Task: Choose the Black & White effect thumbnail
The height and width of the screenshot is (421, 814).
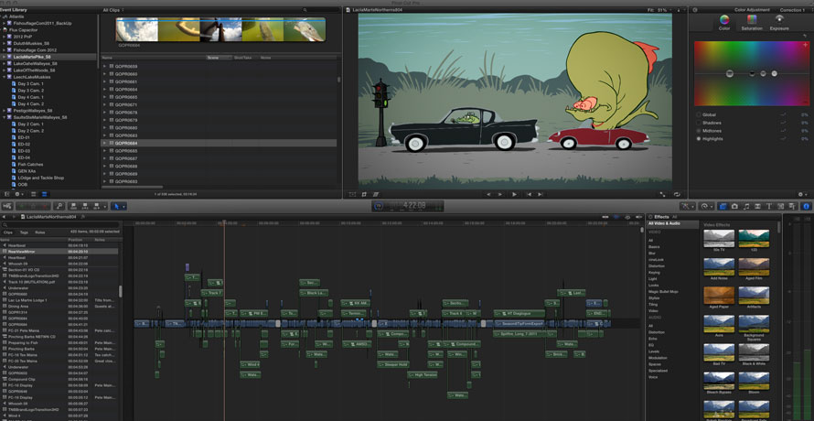Action: (754, 351)
